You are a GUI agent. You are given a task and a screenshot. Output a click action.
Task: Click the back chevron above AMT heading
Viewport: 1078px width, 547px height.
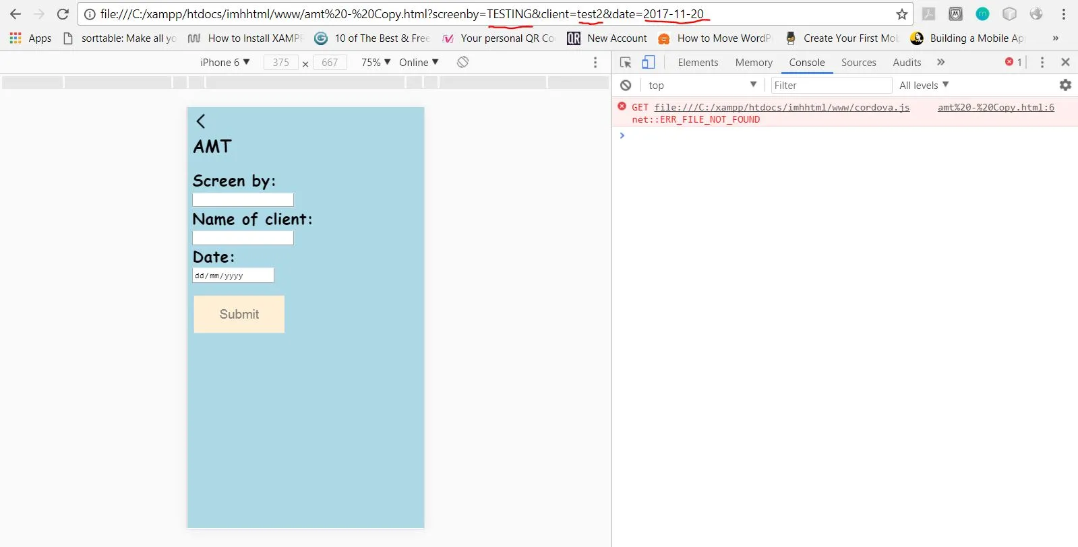tap(200, 121)
